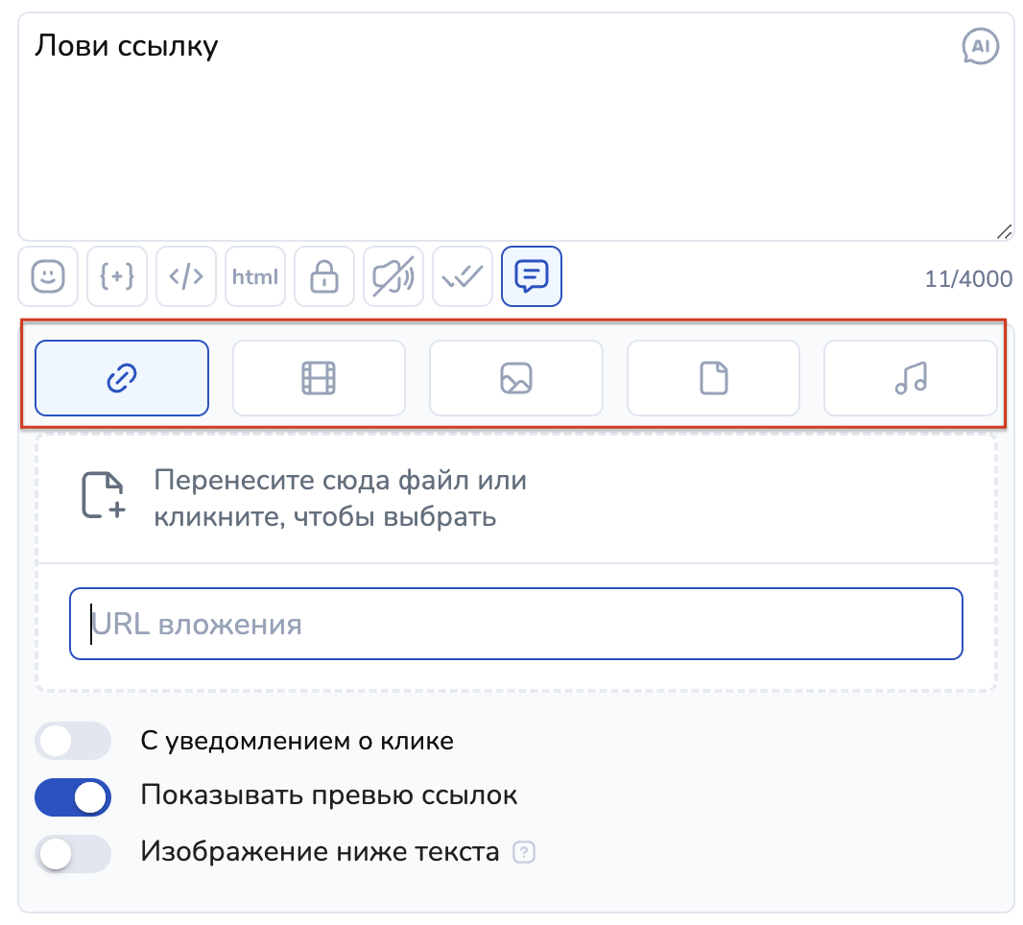The height and width of the screenshot is (925, 1023).
Task: Click the padlock icon in the toolbar
Action: click(x=324, y=277)
